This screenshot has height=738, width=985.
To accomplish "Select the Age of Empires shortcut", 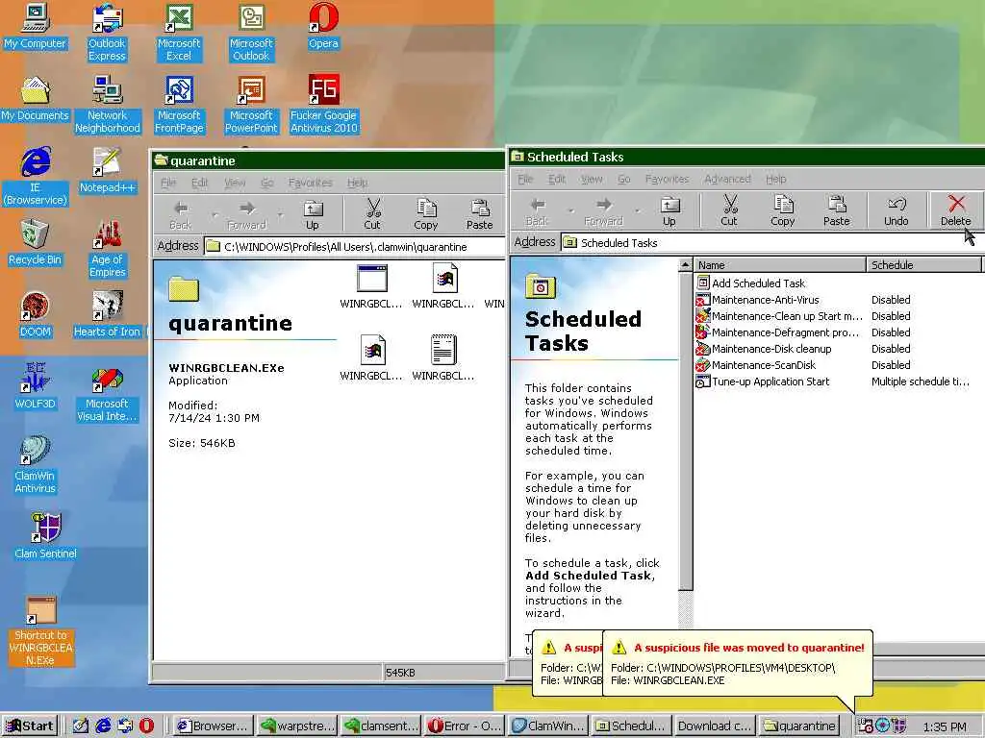I will click(x=108, y=249).
